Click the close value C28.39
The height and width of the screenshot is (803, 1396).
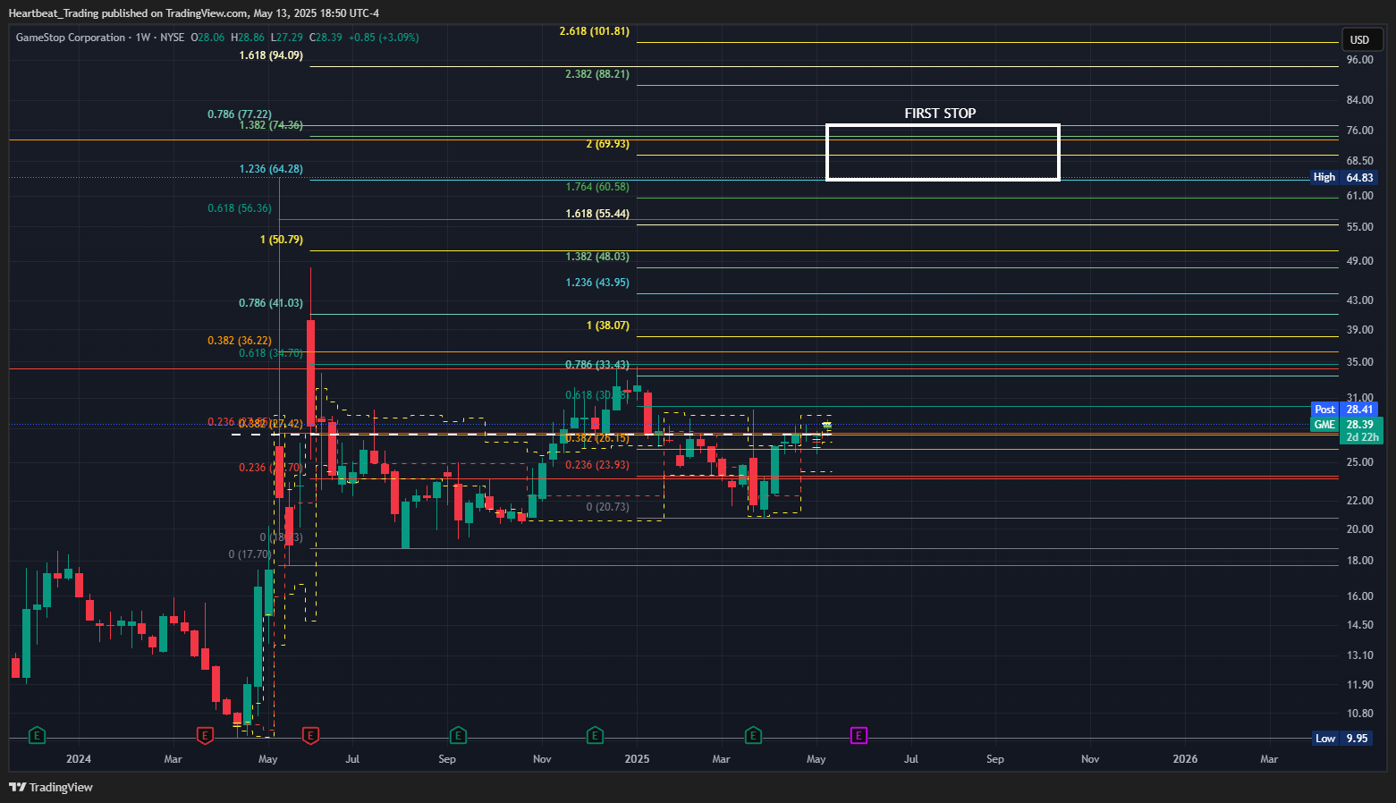[326, 38]
